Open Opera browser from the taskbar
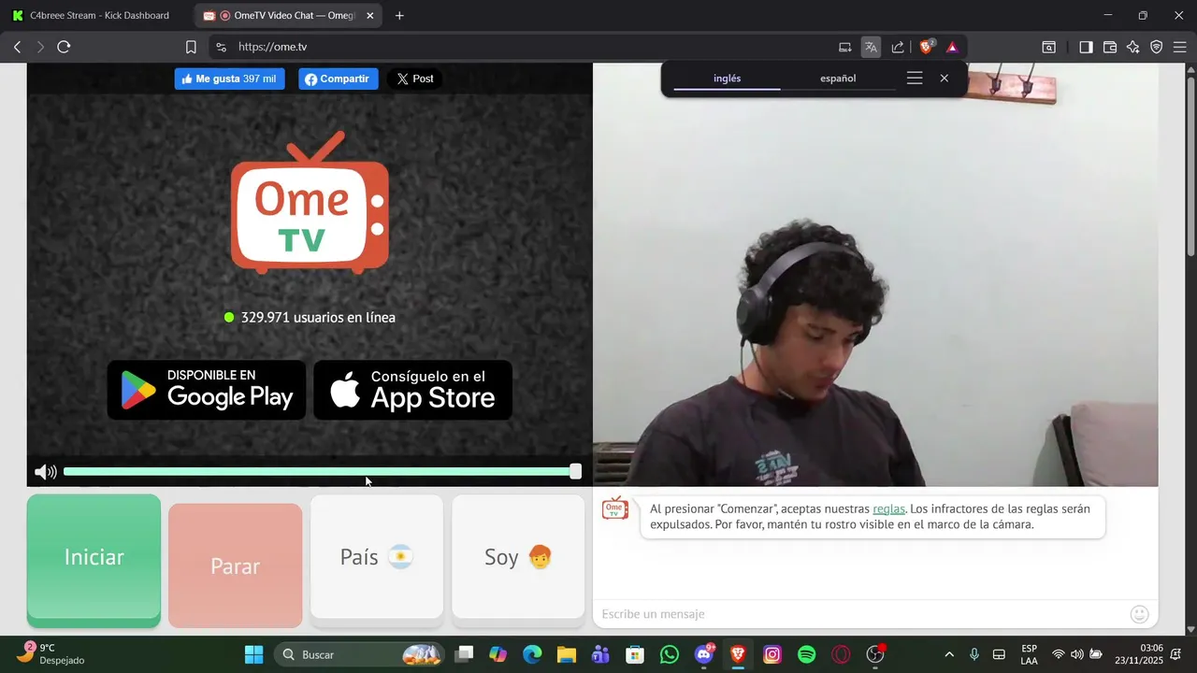The image size is (1197, 673). [x=841, y=654]
